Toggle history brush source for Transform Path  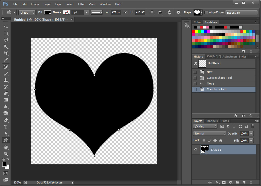(x=195, y=90)
